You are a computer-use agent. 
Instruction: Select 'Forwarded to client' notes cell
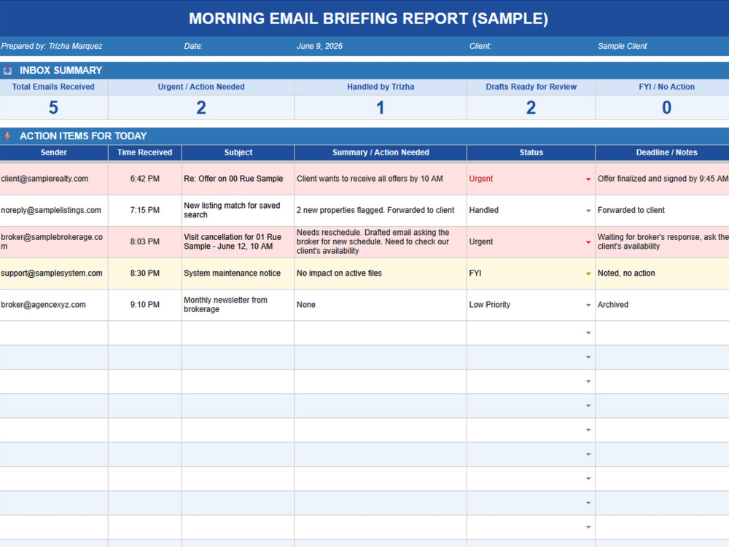662,211
